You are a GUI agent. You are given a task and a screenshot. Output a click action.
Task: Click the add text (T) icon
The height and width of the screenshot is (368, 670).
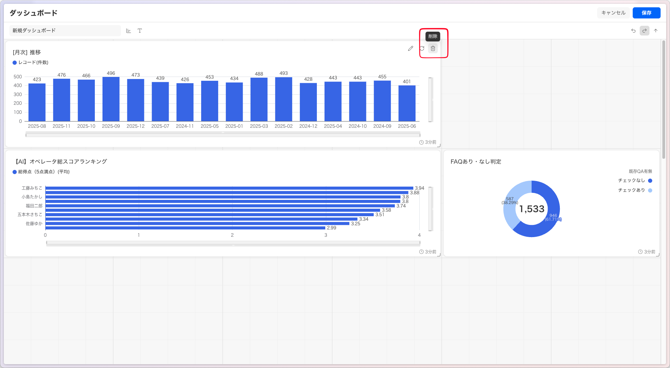pos(140,31)
